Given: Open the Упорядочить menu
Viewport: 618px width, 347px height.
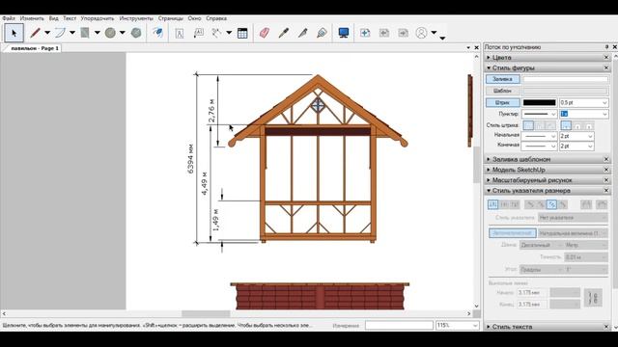Looking at the screenshot, I should [98, 18].
